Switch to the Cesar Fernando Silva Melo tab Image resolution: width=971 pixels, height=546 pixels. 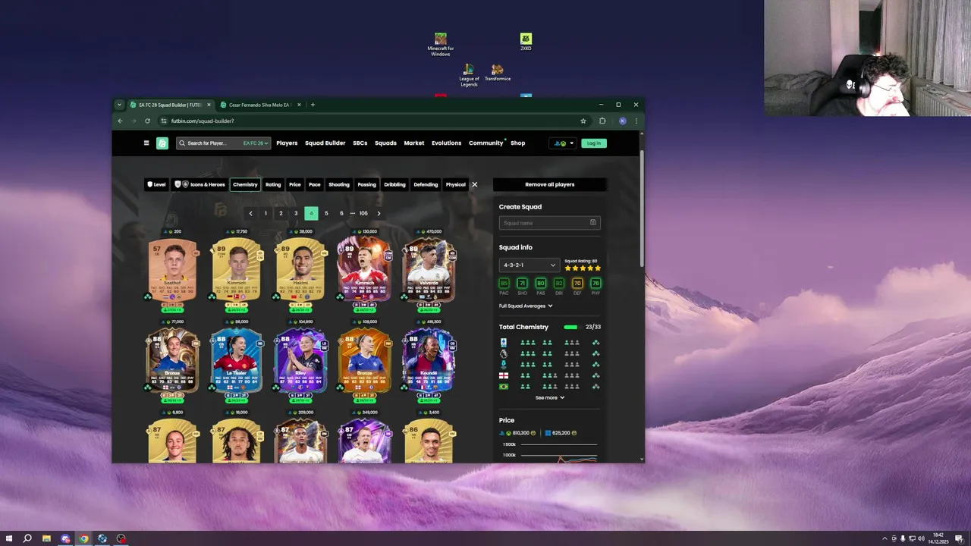pyautogui.click(x=260, y=105)
